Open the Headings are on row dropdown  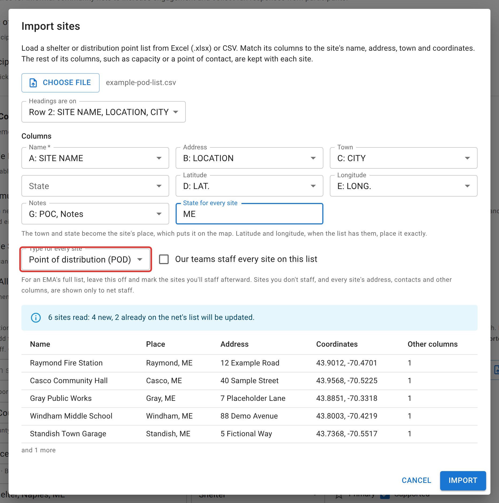[103, 112]
